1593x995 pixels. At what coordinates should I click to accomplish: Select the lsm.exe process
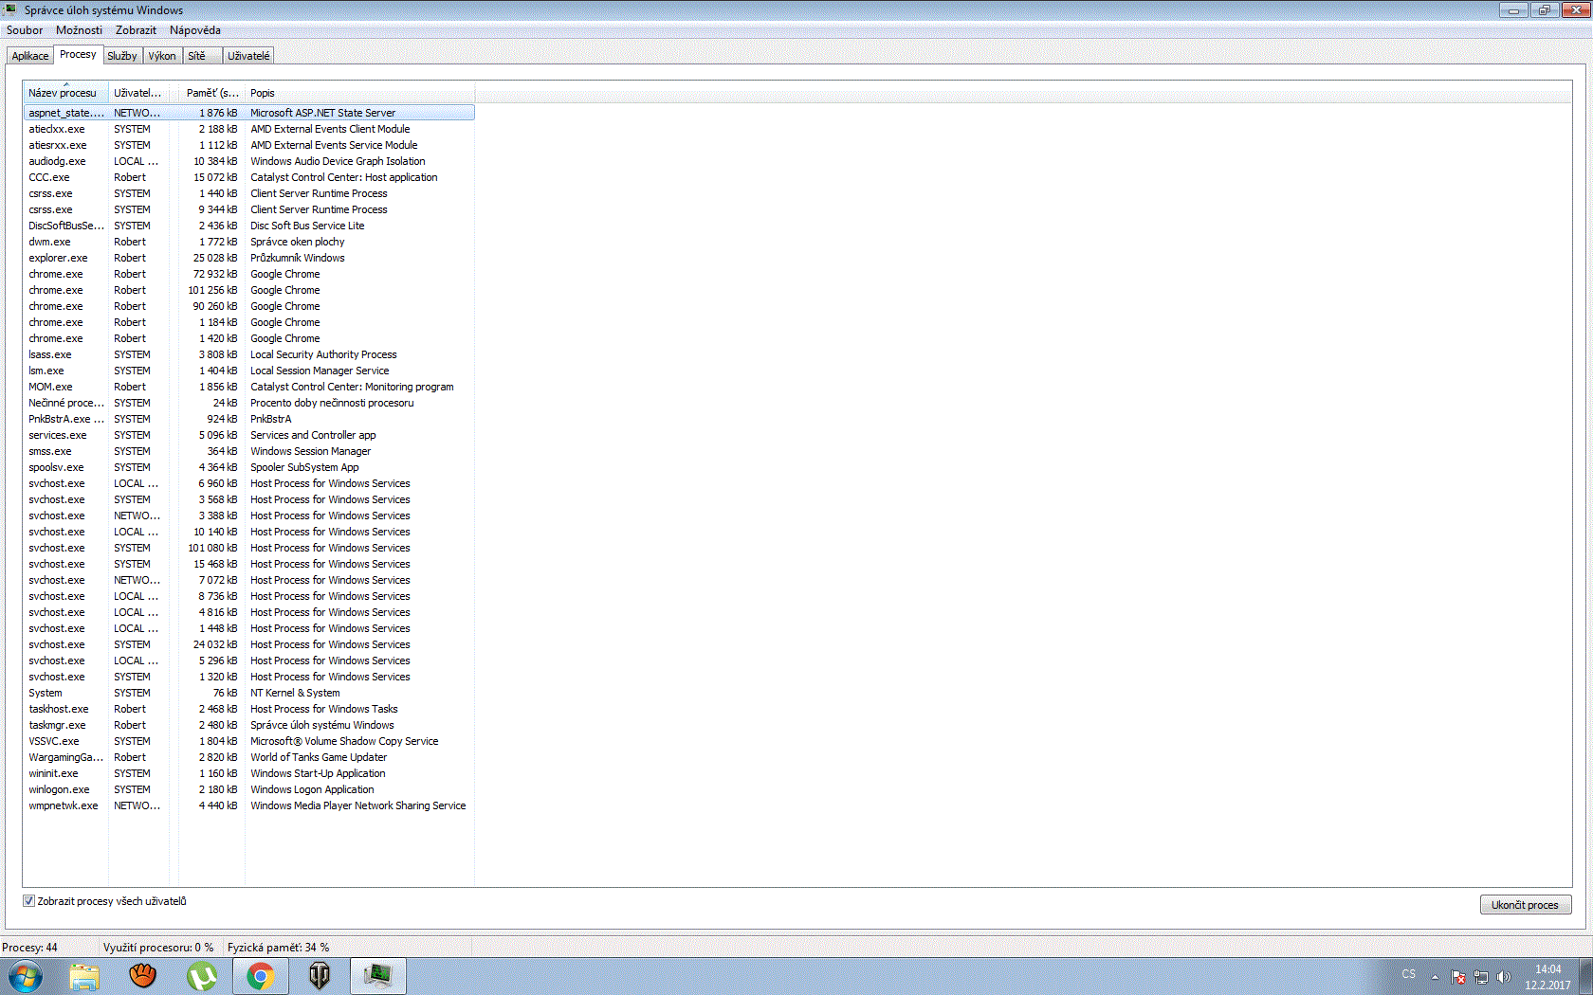tap(248, 371)
